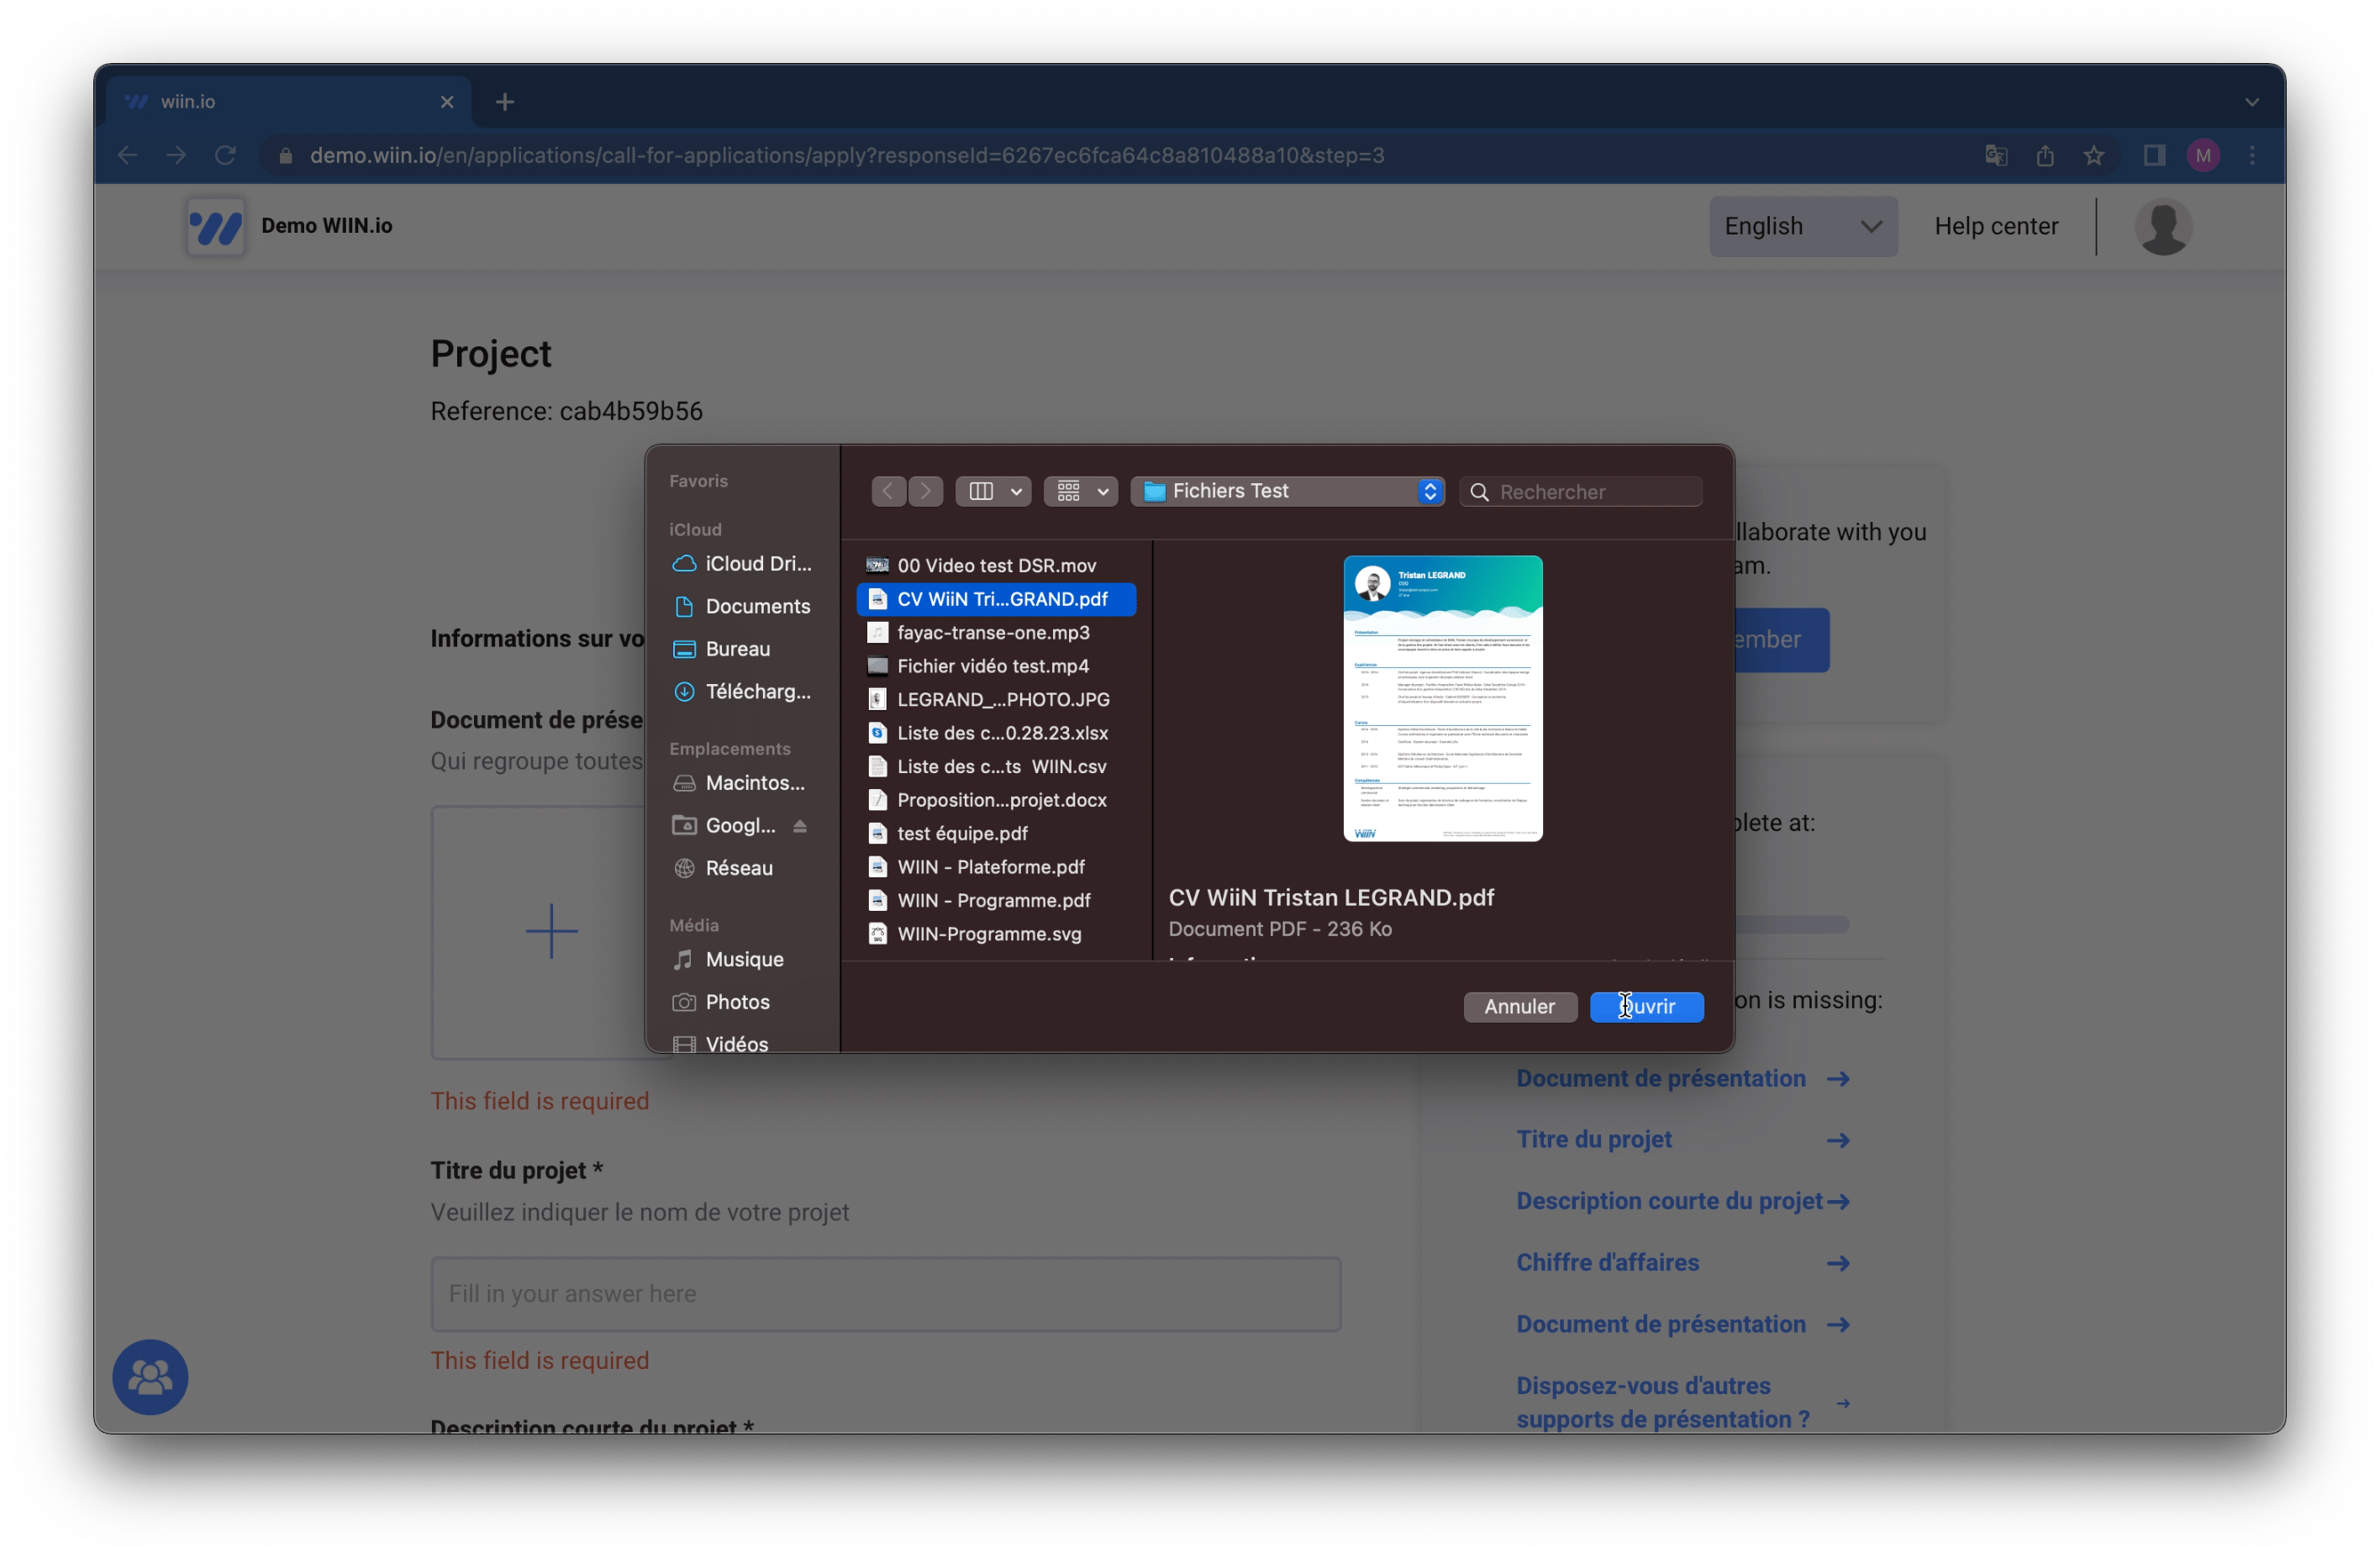Open Documents in the sidebar
The width and height of the screenshot is (2380, 1558).
point(742,606)
